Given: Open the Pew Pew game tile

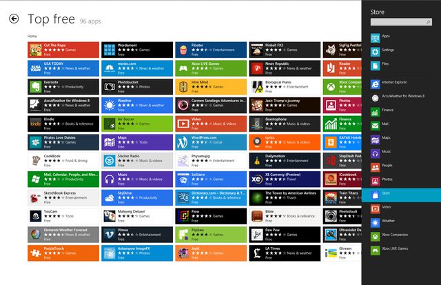Looking at the screenshot, I should pos(285,235).
